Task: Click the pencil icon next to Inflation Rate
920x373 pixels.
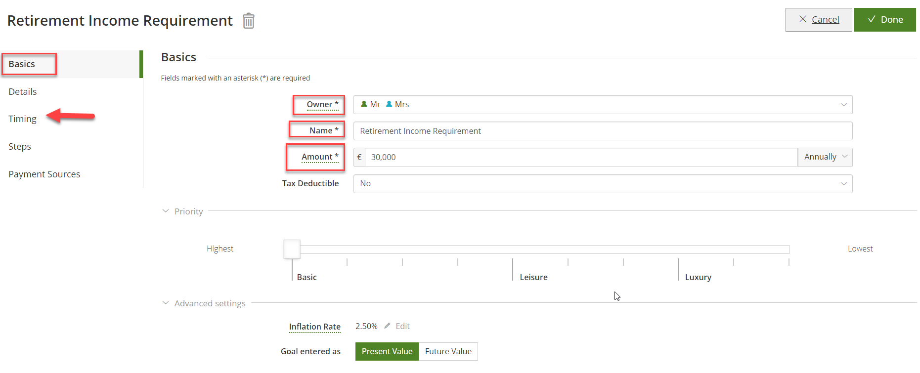Action: point(387,326)
